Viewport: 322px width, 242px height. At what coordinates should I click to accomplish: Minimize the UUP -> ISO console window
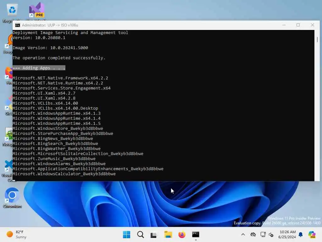pos(284,25)
